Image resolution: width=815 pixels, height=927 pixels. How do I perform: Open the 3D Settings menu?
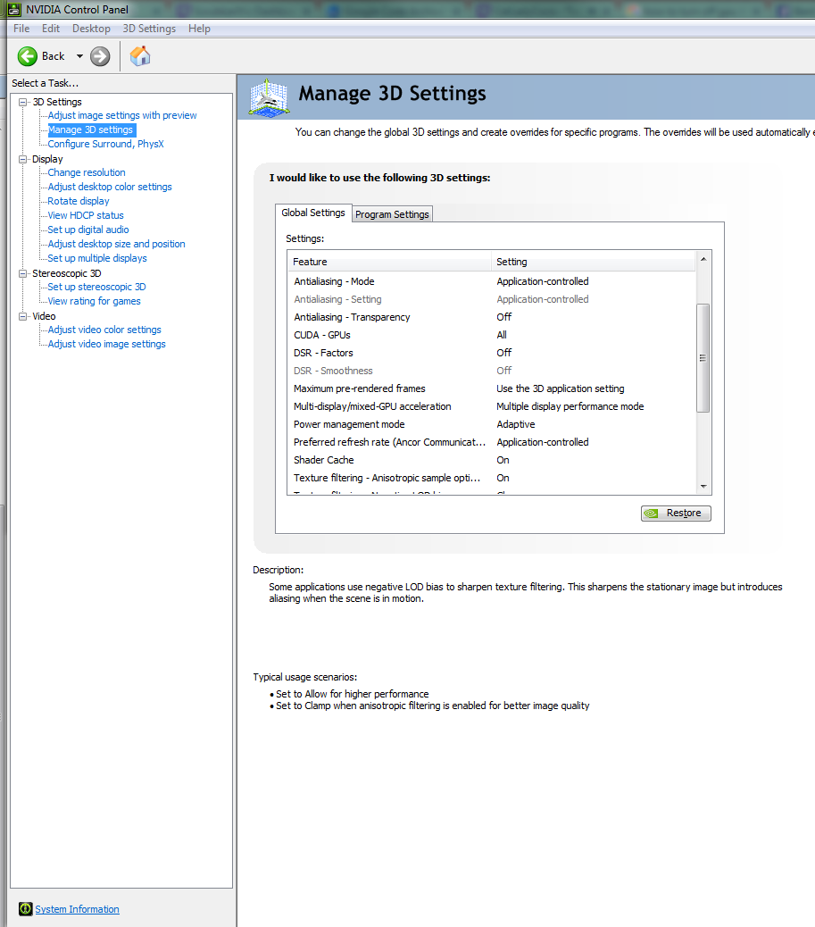[x=149, y=29]
